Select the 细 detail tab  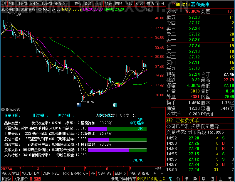tap(187, 179)
